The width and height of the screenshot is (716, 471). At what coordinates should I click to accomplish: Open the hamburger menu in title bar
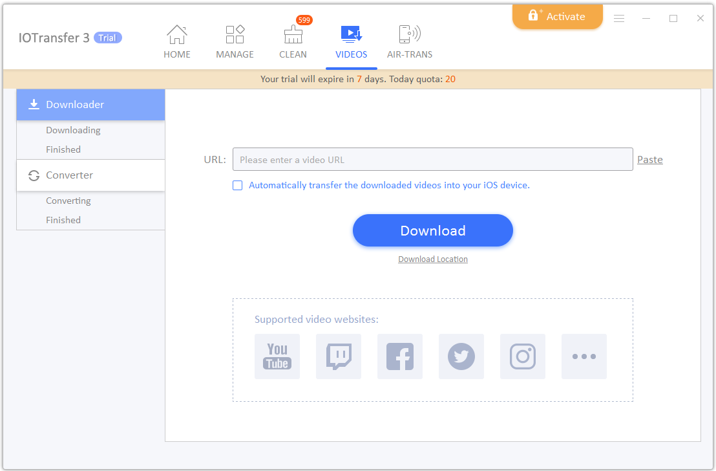(x=619, y=19)
